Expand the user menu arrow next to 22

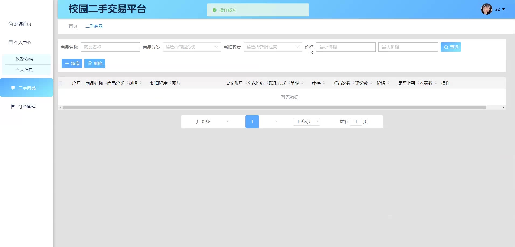[504, 9]
